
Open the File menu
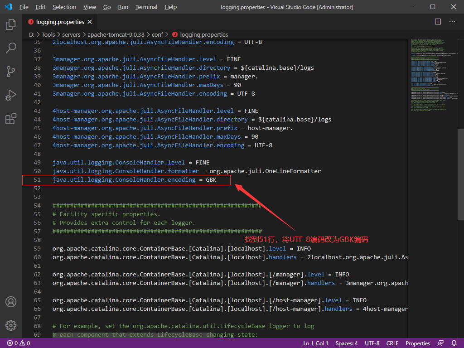point(24,7)
